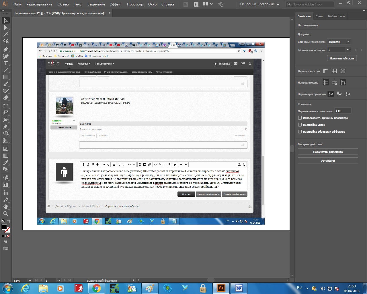The height and width of the screenshot is (294, 367).
Task: Select the Blend tool
Action: click(x=6, y=169)
